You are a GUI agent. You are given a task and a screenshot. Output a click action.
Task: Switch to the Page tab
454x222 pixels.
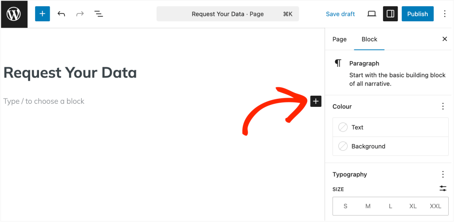coord(339,39)
